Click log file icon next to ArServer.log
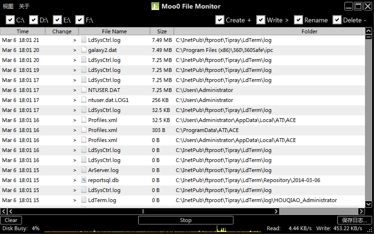The image size is (374, 234). 84,170
